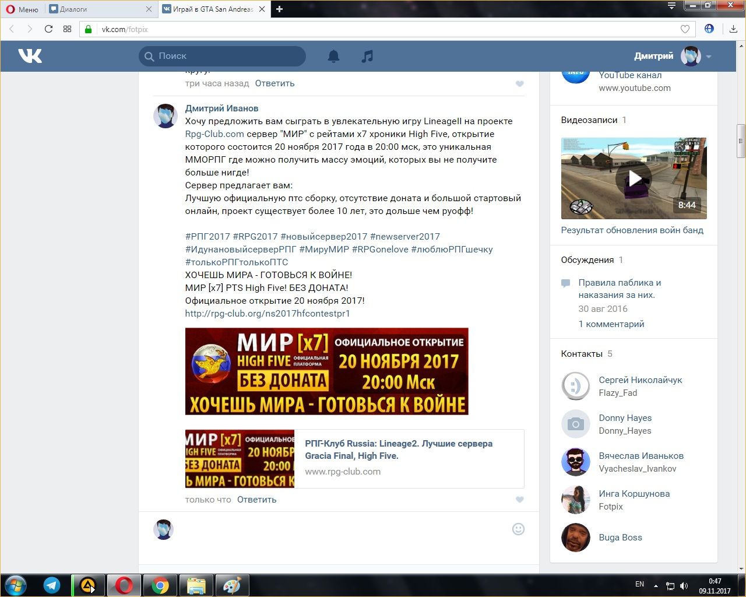Reply to the только что comment
The width and height of the screenshot is (746, 597).
click(x=256, y=500)
